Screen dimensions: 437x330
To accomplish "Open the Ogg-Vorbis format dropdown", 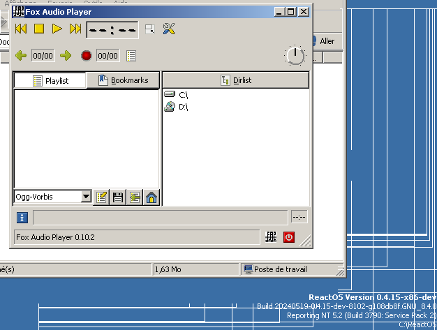I will [52, 197].
